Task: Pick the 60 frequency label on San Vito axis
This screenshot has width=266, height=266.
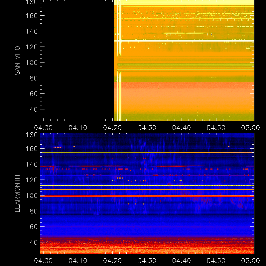Action: (x=34, y=94)
